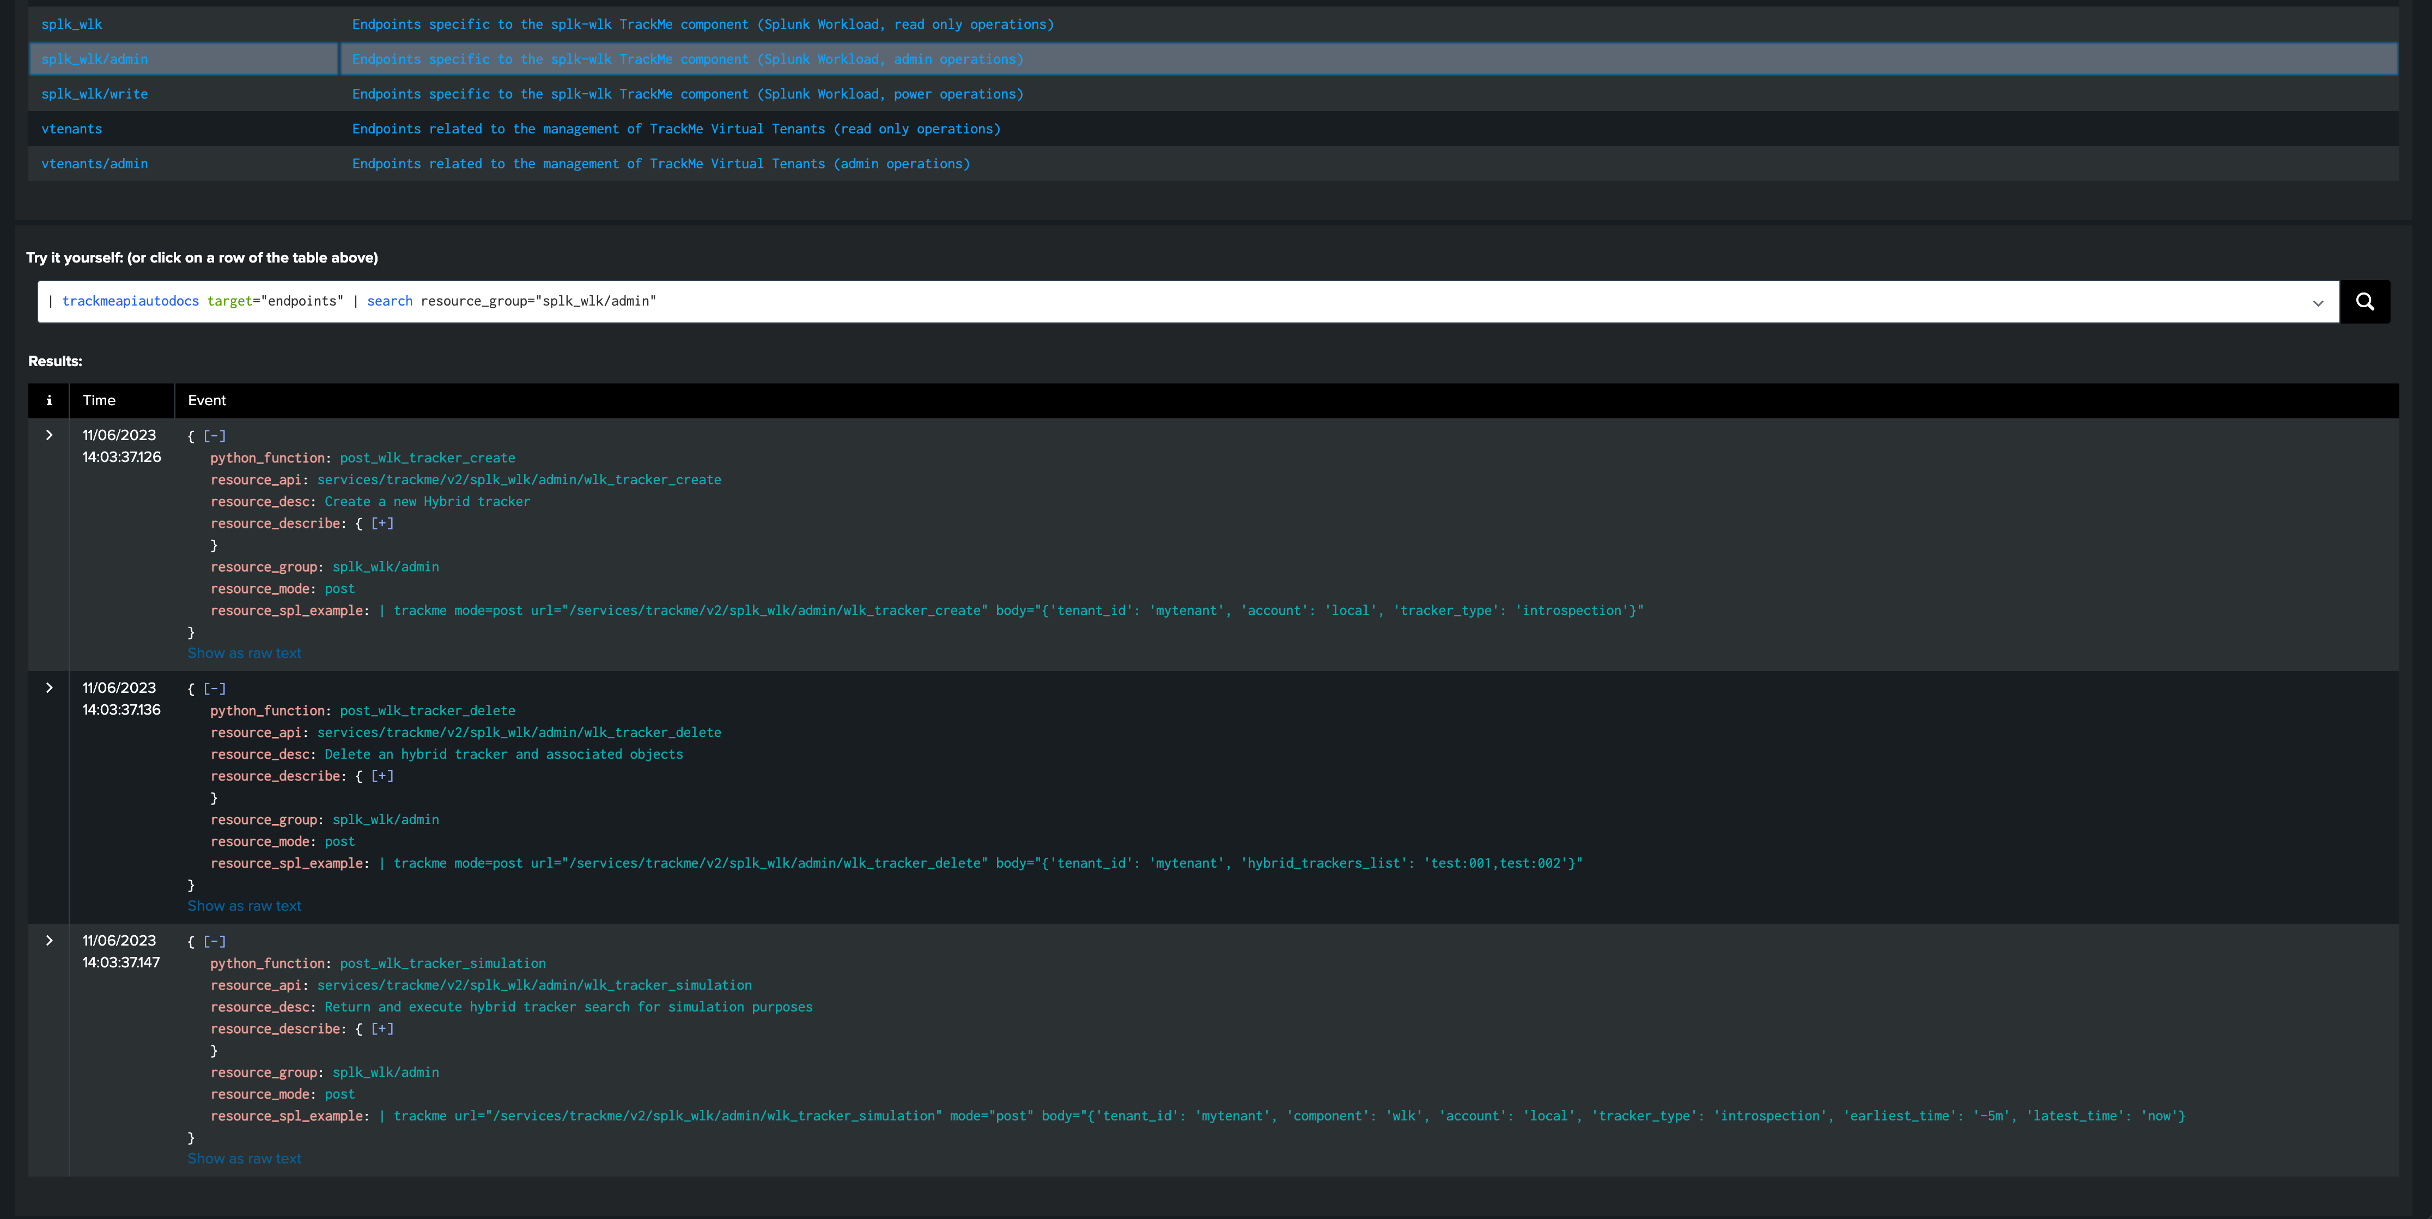Click python_function value post_wlk_tracker_simulation
The height and width of the screenshot is (1219, 2432).
(x=443, y=963)
